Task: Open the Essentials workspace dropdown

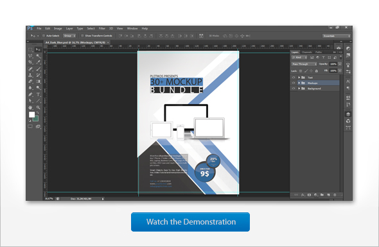Action: pyautogui.click(x=336, y=36)
